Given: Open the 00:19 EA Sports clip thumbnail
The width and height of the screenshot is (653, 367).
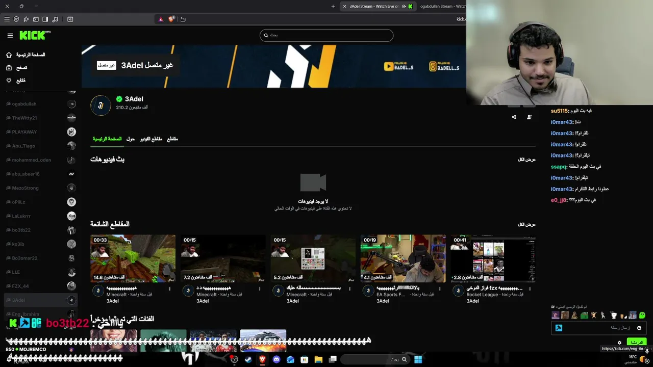Looking at the screenshot, I should [x=403, y=258].
